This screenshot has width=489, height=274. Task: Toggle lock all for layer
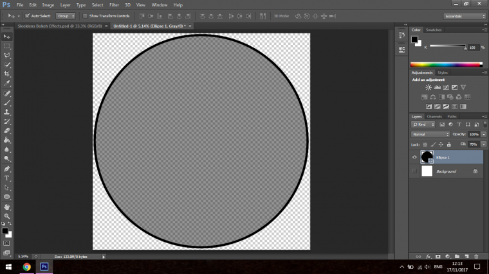point(448,144)
